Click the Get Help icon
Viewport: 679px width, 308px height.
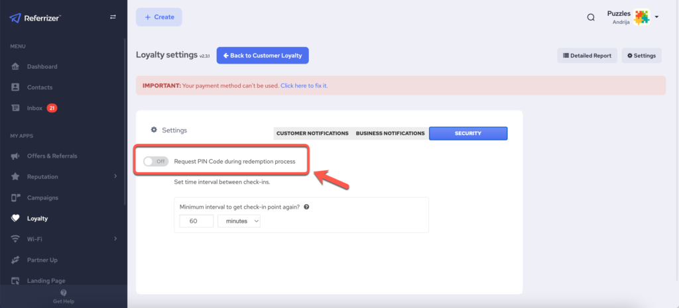[x=64, y=293]
